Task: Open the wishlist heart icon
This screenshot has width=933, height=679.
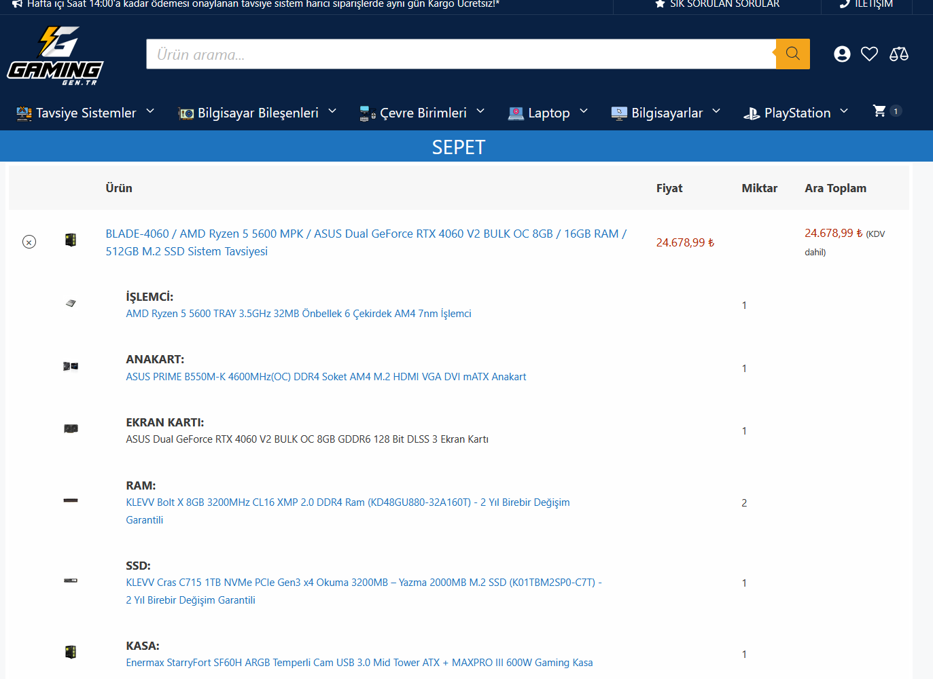Action: click(x=869, y=54)
